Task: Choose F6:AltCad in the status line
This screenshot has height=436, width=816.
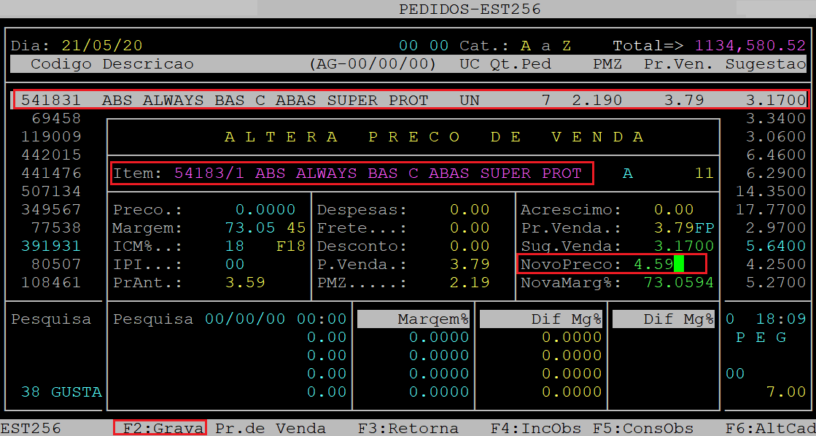Action: [x=769, y=428]
